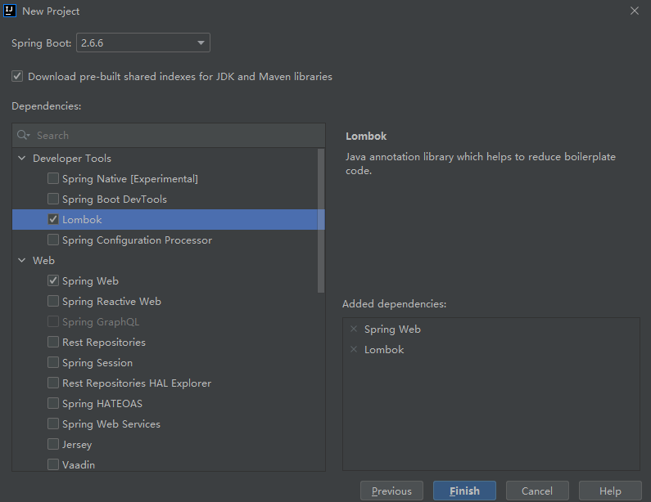Click the 'Spring Reactive Web' label
This screenshot has width=651, height=502.
point(111,302)
